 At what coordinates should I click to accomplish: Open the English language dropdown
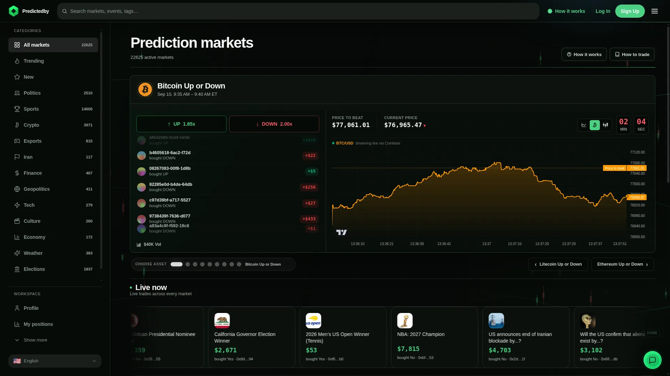[55, 361]
